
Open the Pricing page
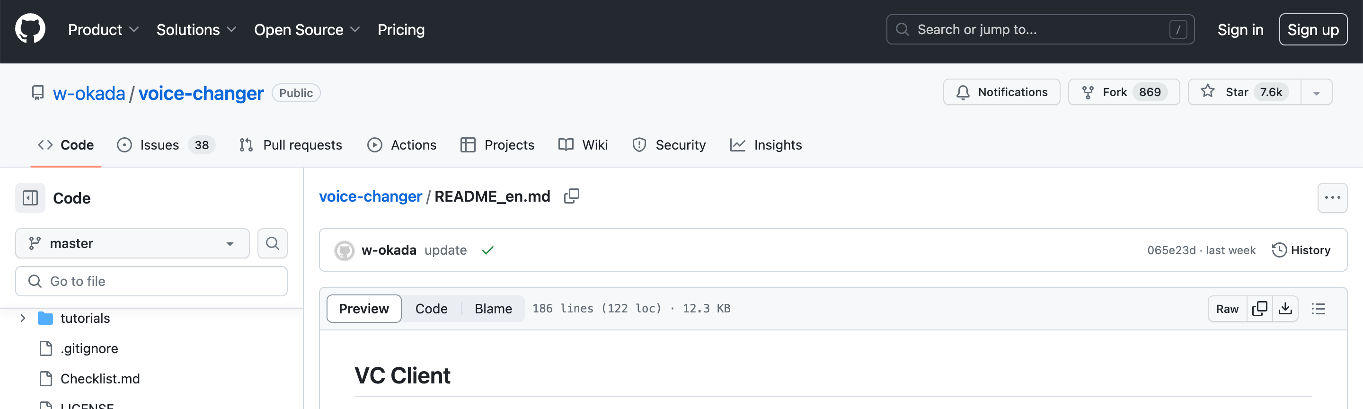pos(401,30)
